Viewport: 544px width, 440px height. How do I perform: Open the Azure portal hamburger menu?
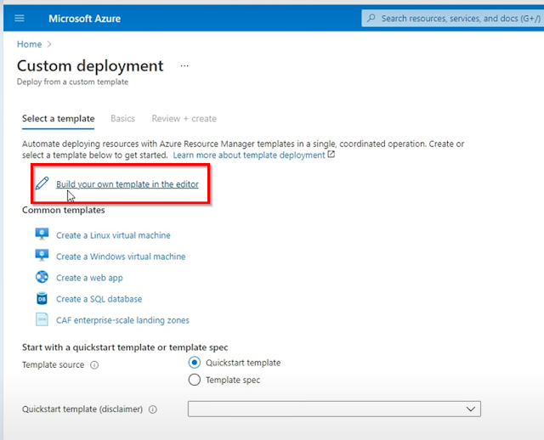[20, 18]
